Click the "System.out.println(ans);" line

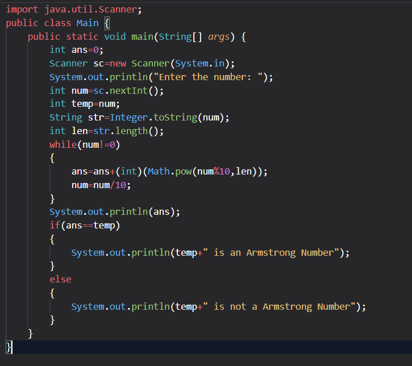point(115,212)
